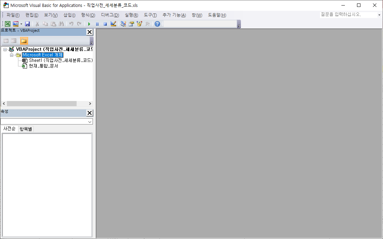Click the Undo arrow icon
Viewport: 383px width, 239px height.
pos(71,24)
